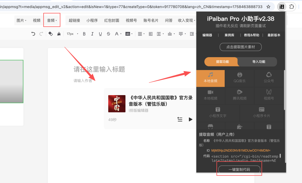Open the 最新版本 link

274,35
